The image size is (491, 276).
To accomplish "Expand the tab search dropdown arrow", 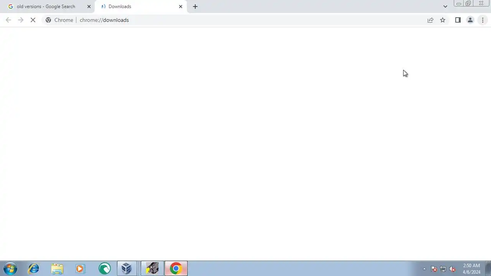I will tap(445, 7).
